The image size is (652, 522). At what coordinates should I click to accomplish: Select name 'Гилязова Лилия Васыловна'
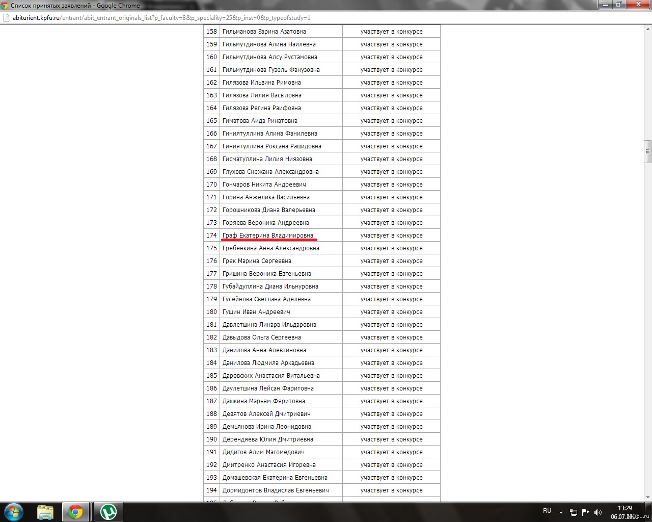point(262,95)
